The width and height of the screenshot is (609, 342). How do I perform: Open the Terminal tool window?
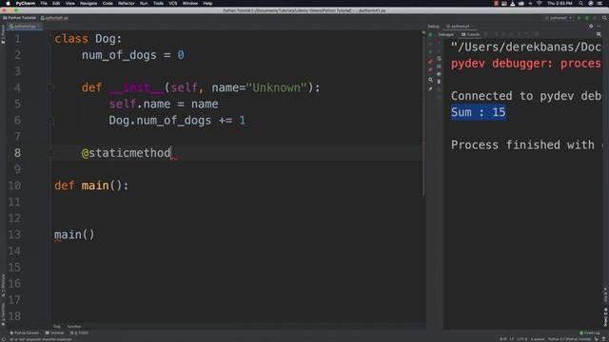[x=54, y=332]
